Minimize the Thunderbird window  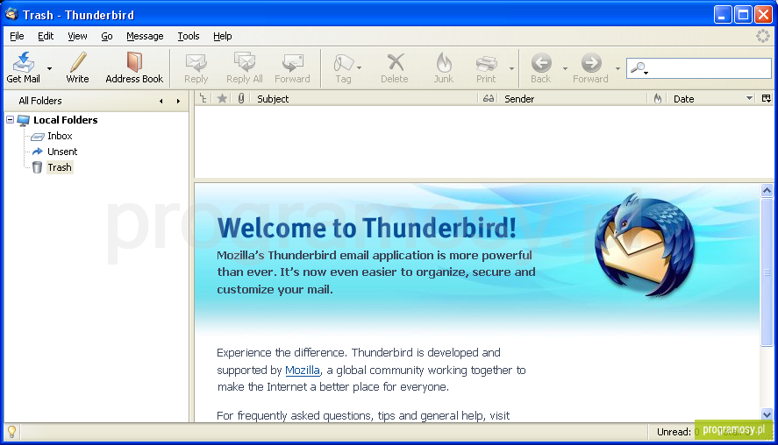tap(723, 15)
